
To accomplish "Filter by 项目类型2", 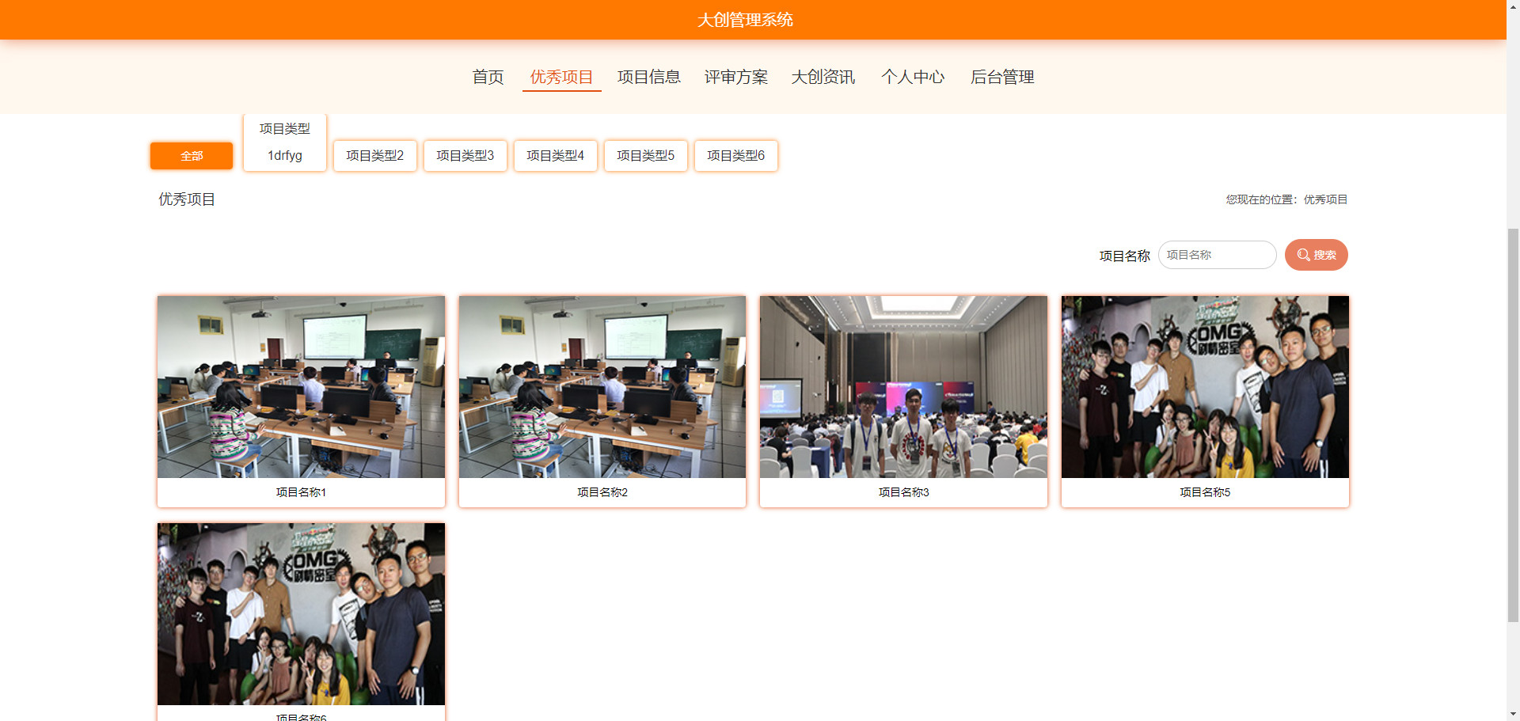I will click(x=375, y=156).
